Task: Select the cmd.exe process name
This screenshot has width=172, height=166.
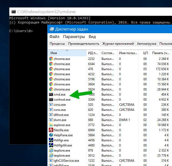Action: pos(60,95)
